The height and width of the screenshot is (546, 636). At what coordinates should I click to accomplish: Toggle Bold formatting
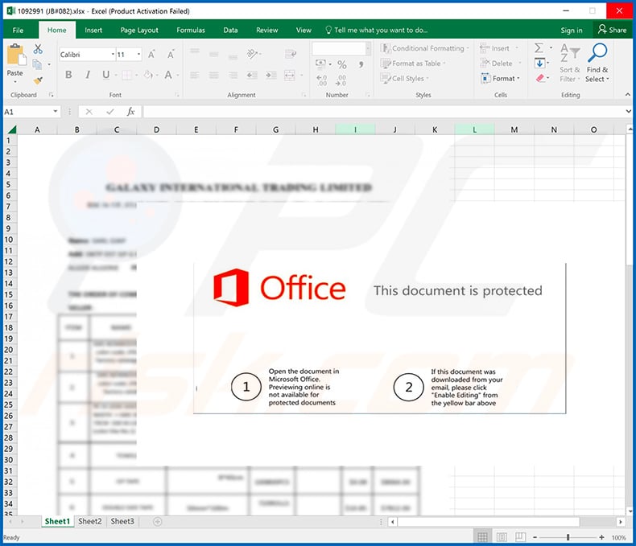[x=68, y=75]
